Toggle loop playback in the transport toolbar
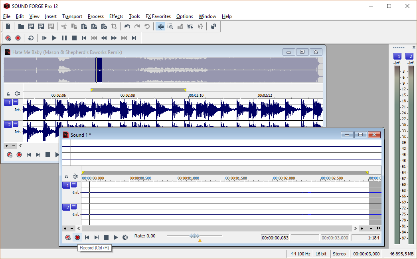 [x=31, y=38]
